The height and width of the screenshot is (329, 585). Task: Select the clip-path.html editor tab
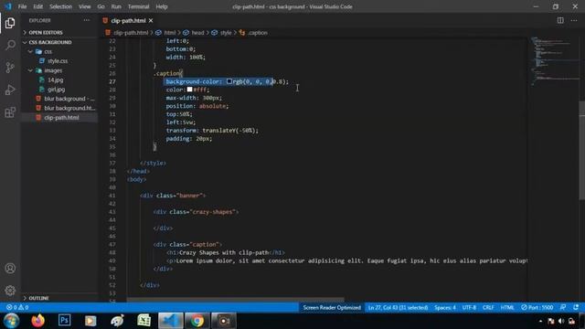tap(128, 20)
